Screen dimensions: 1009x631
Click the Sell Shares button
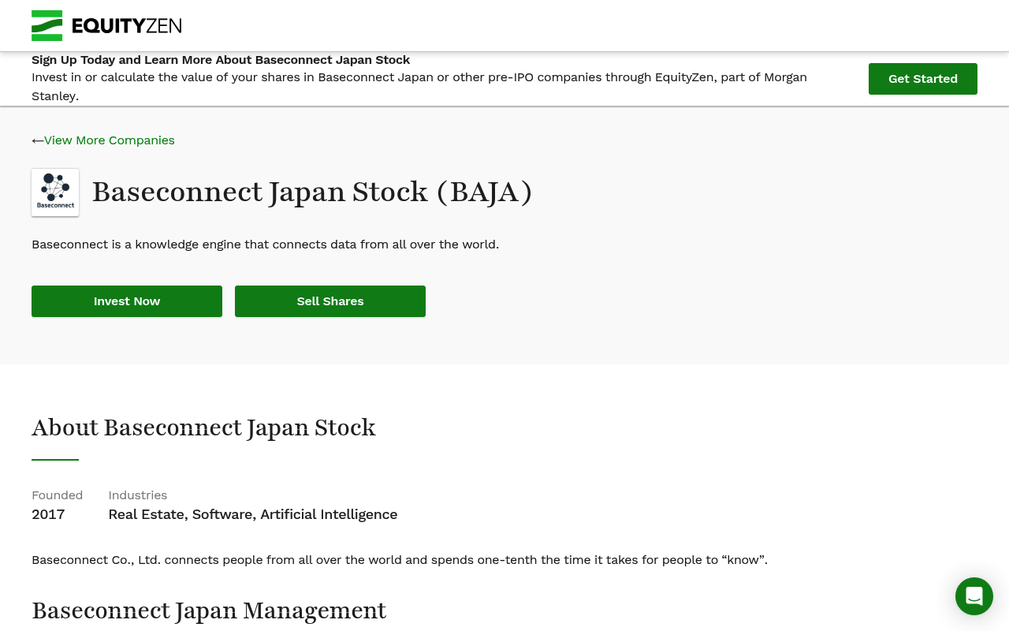330,301
